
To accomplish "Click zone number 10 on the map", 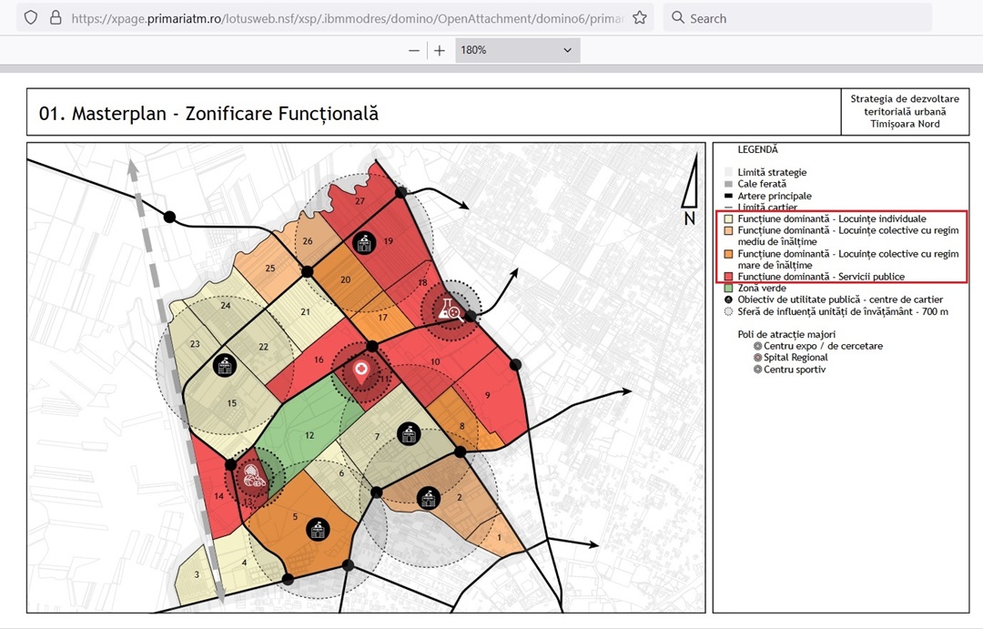I will coord(435,362).
